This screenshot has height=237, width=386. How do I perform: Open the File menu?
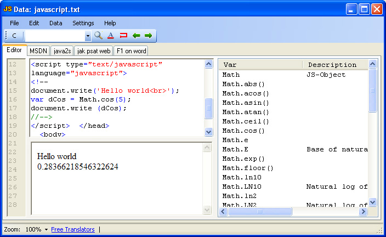coord(14,23)
